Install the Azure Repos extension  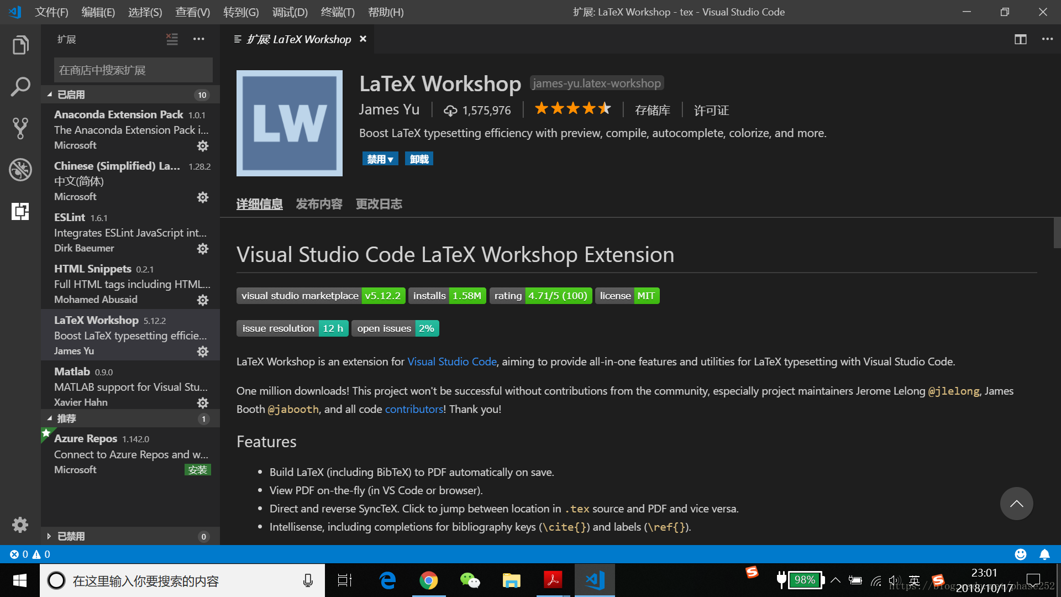click(x=197, y=470)
